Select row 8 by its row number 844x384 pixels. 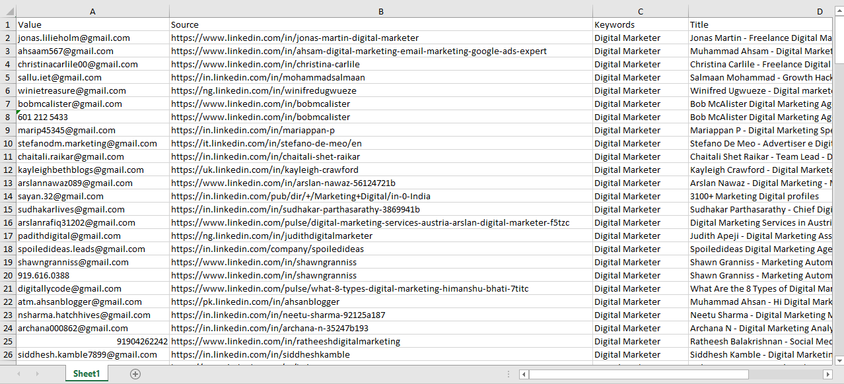7,117
